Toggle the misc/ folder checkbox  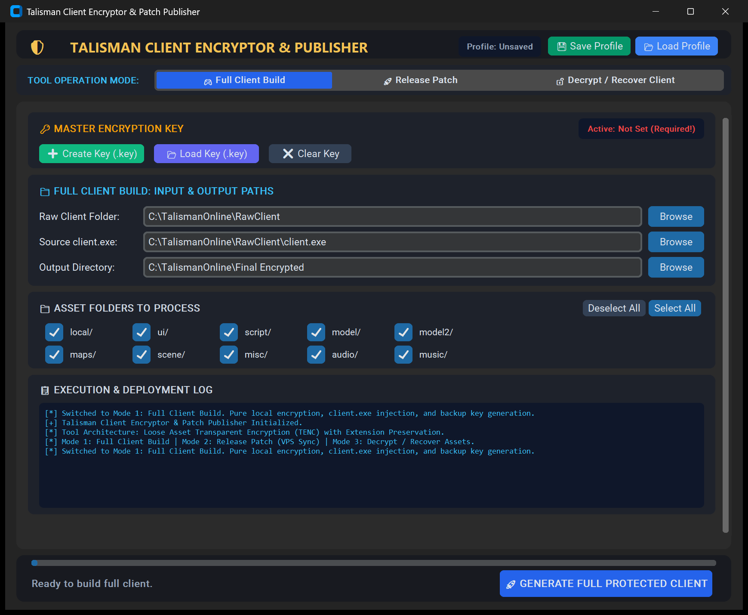229,355
